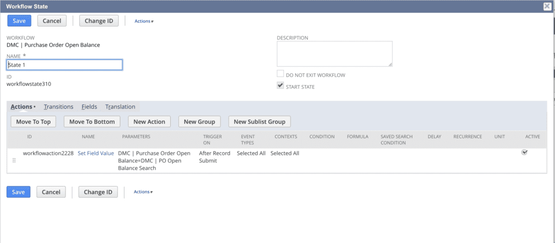Screen dimensions: 555x243
Task: Switch to the Transitions tab
Action: [59, 107]
